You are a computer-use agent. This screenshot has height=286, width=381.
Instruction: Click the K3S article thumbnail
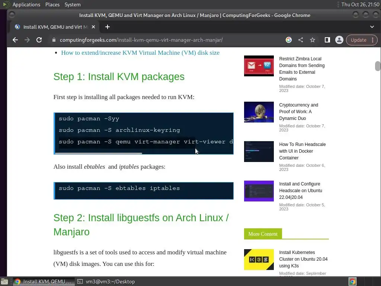coord(259,260)
